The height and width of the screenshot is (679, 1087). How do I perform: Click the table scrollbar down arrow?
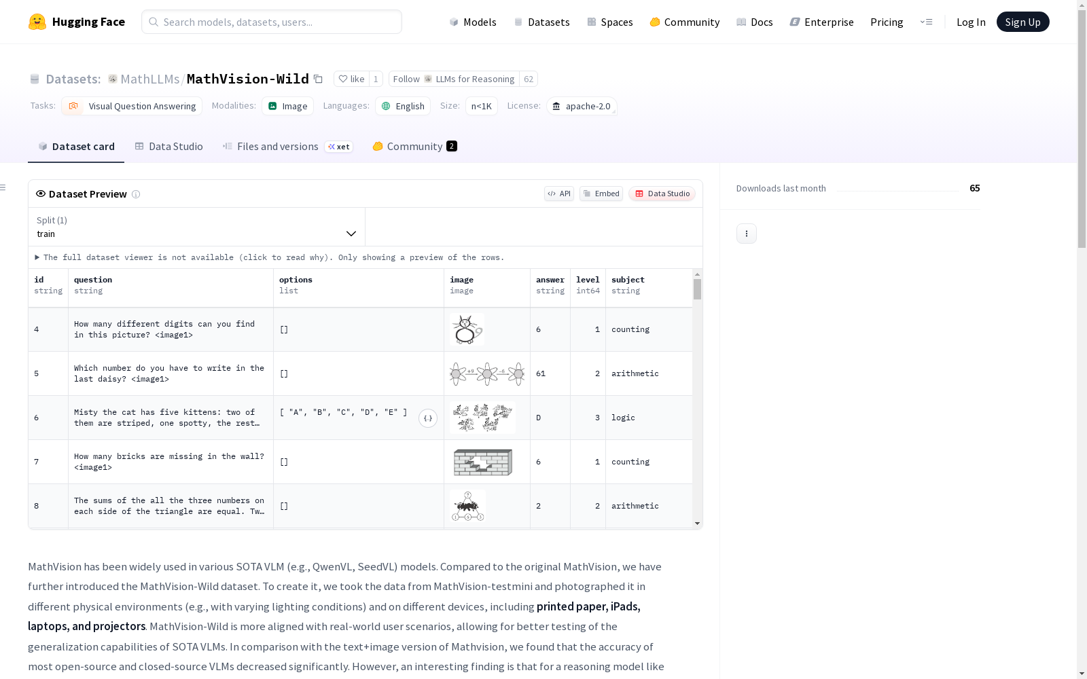tap(697, 524)
